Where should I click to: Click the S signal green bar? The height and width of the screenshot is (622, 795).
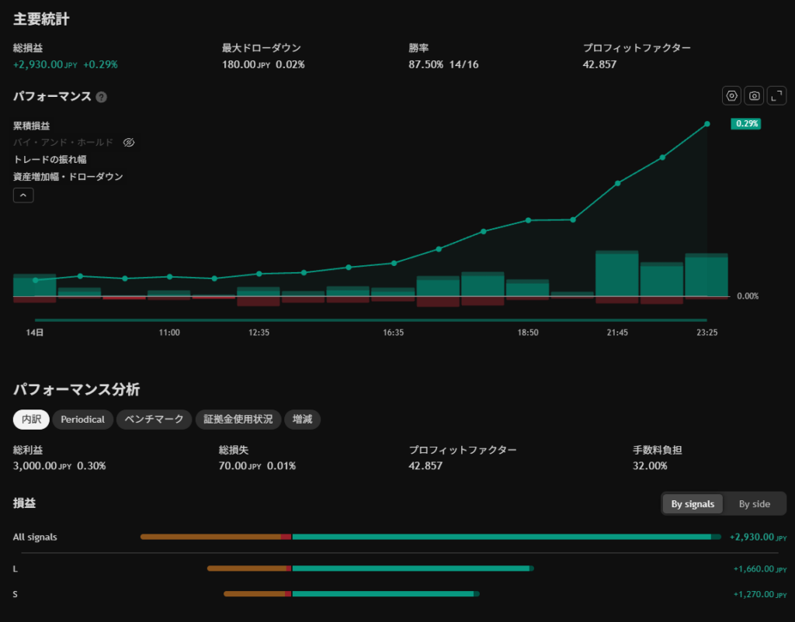(386, 593)
